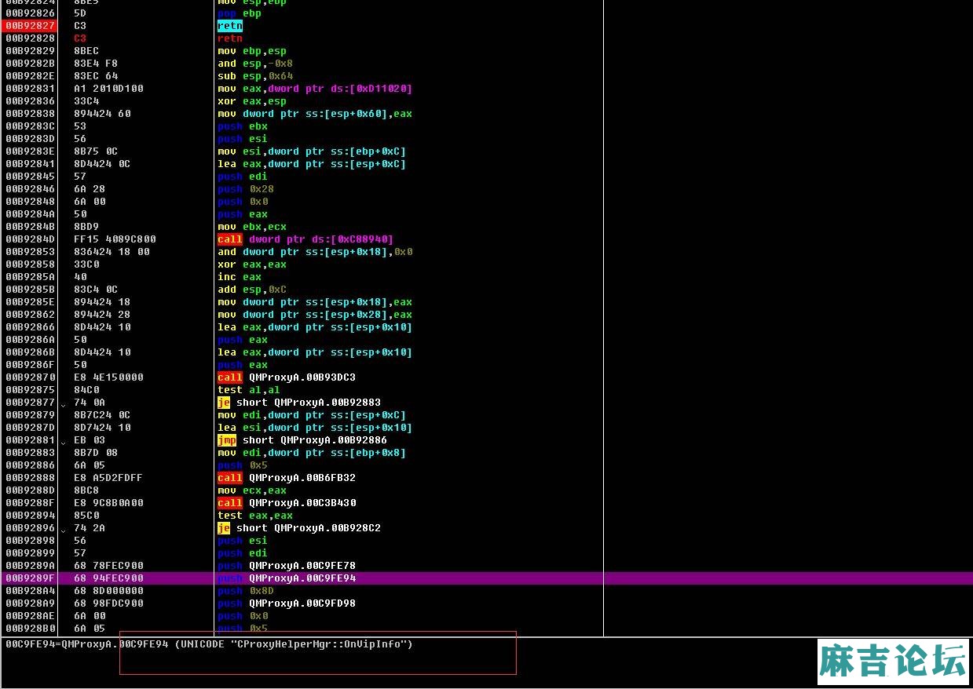
Task: Select hex bytes 'E8 A5D2FDFF'
Action: (108, 478)
